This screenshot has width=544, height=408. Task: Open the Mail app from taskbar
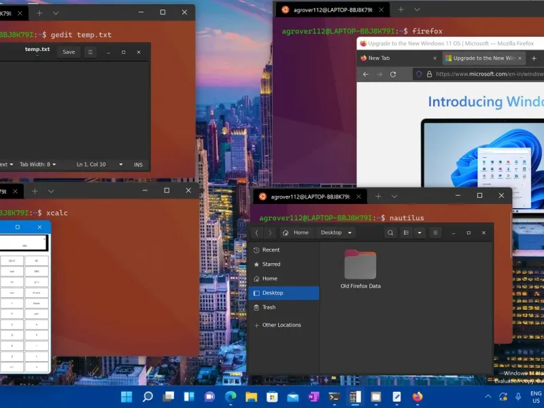[x=293, y=396]
